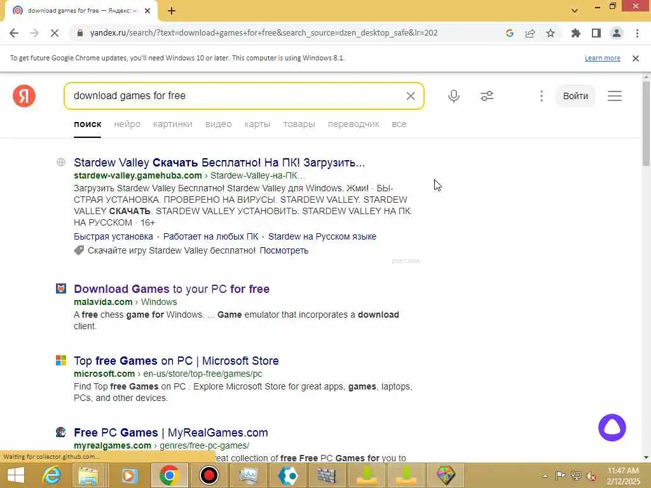Show hidden system tray icons
The height and width of the screenshot is (488, 651).
point(545,476)
